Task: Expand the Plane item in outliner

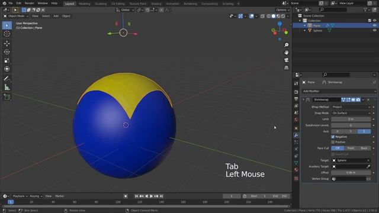Action: tap(305, 25)
